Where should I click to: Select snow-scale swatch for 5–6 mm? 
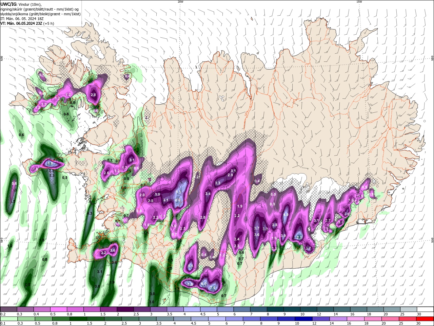(x=225, y=309)
